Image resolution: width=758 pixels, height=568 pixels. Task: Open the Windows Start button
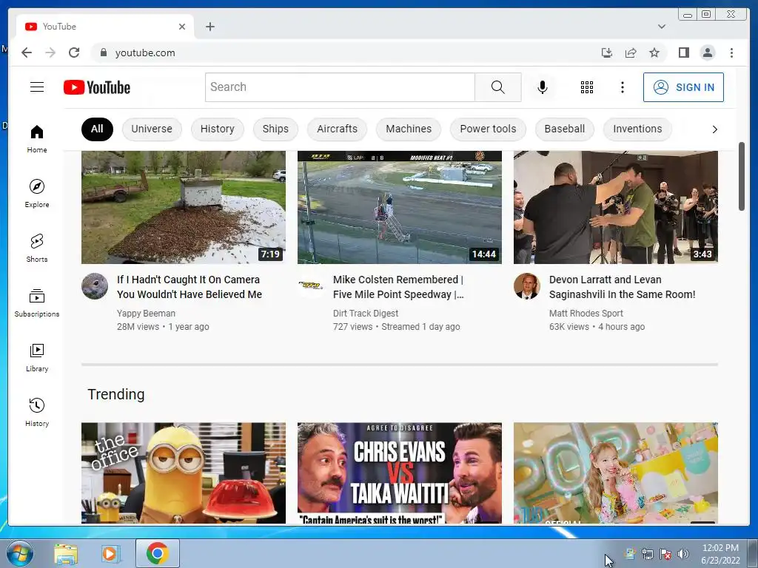tap(20, 553)
